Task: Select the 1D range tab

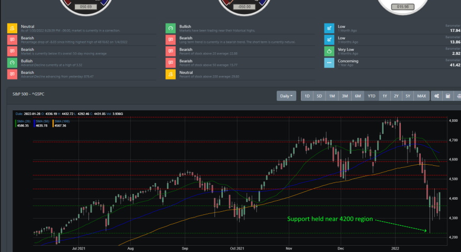Action: pyautogui.click(x=307, y=96)
